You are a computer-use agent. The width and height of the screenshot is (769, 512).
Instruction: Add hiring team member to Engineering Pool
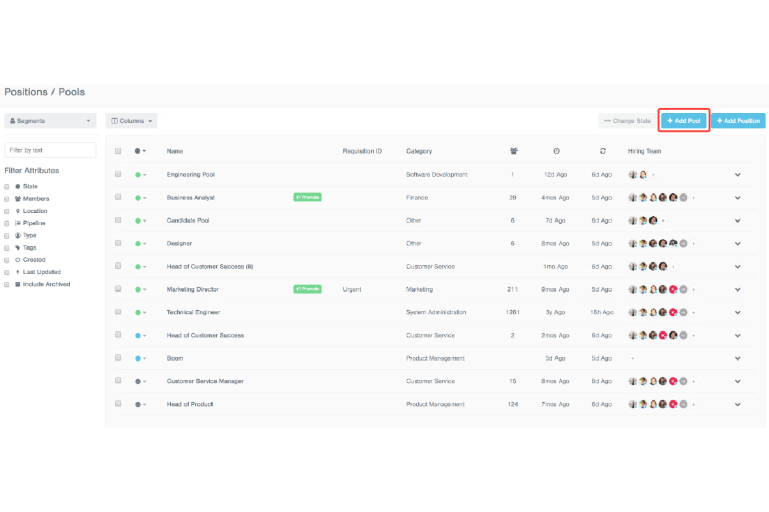tap(653, 175)
